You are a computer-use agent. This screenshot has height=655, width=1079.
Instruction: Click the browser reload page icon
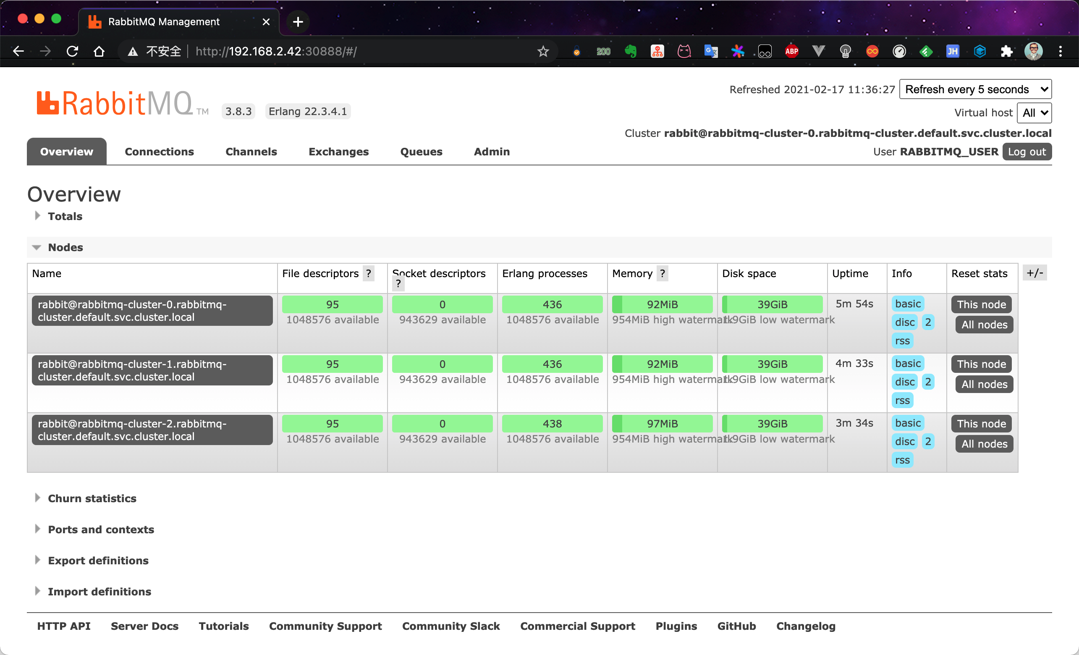72,52
